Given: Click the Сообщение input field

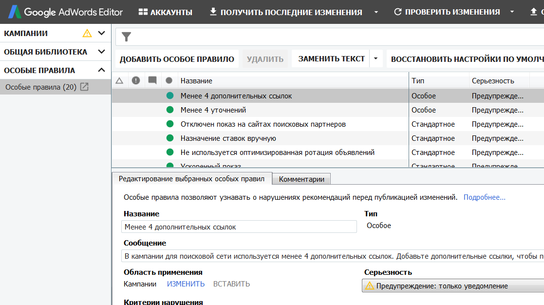Looking at the screenshot, I should (332, 256).
